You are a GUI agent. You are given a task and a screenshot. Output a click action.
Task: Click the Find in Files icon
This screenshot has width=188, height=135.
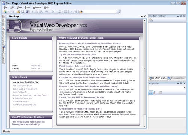[x=76, y=12]
